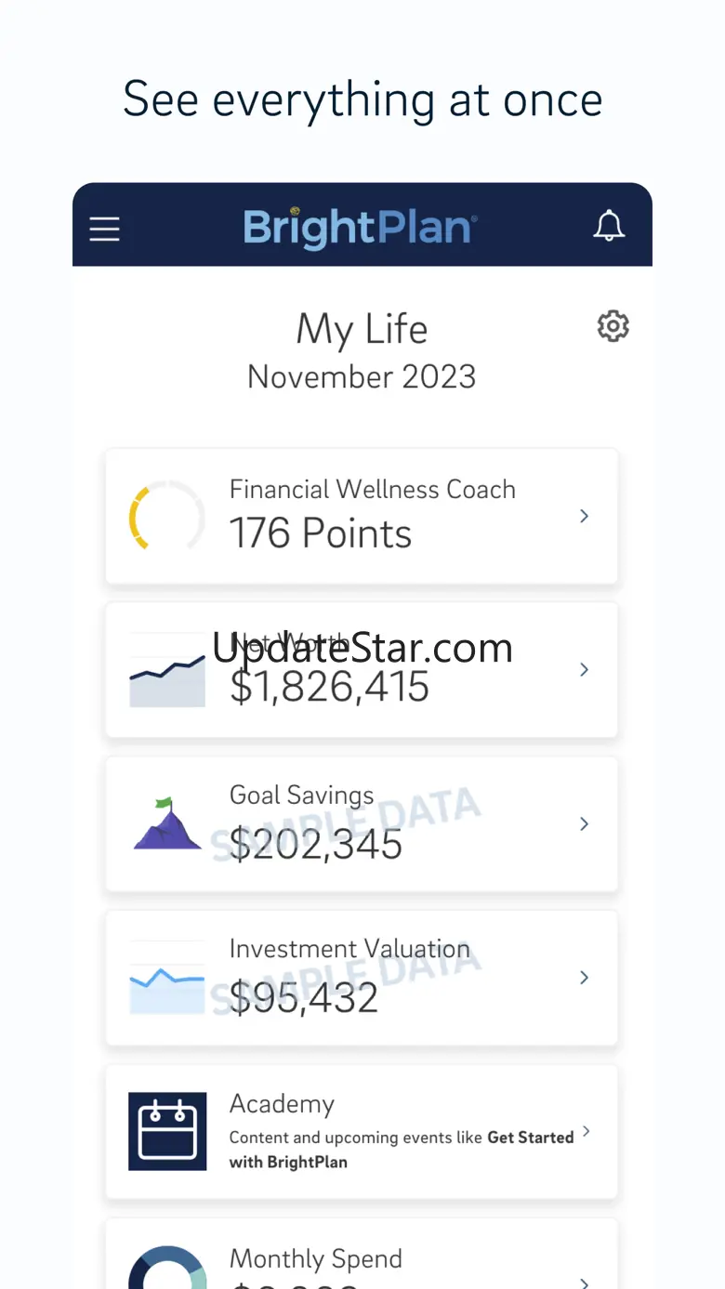The height and width of the screenshot is (1289, 725).
Task: Open My Life settings gear
Action: click(613, 326)
